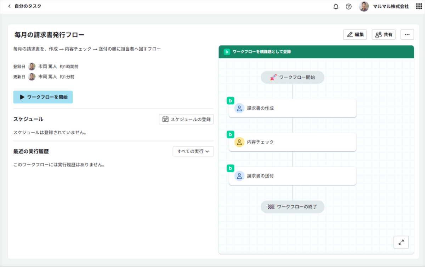Open the すべての実行 dropdown

[x=193, y=151]
